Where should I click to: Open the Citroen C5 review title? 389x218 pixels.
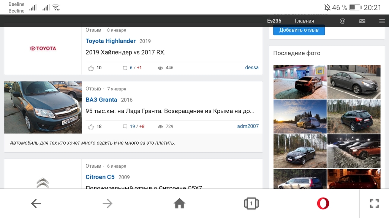[100, 177]
